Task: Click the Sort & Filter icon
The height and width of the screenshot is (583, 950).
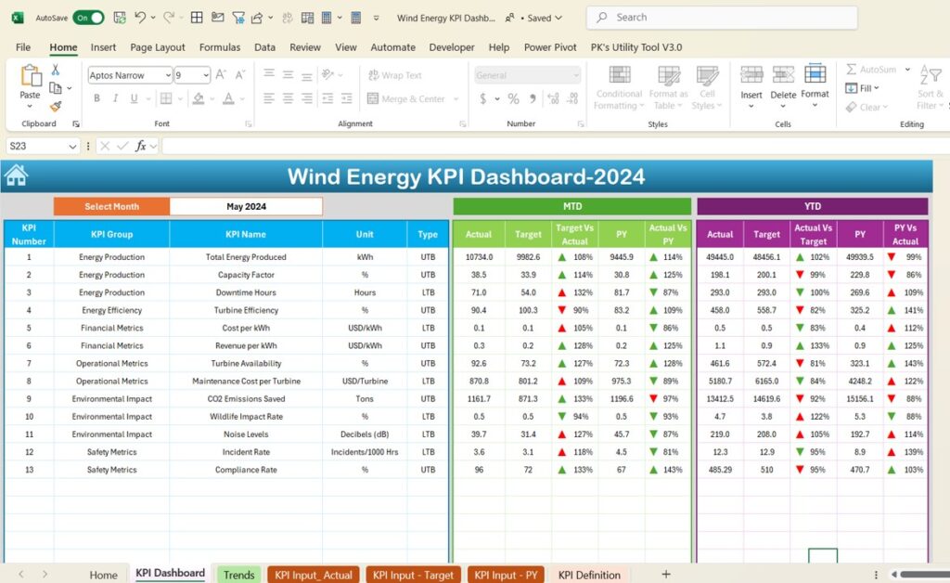Action: click(931, 75)
